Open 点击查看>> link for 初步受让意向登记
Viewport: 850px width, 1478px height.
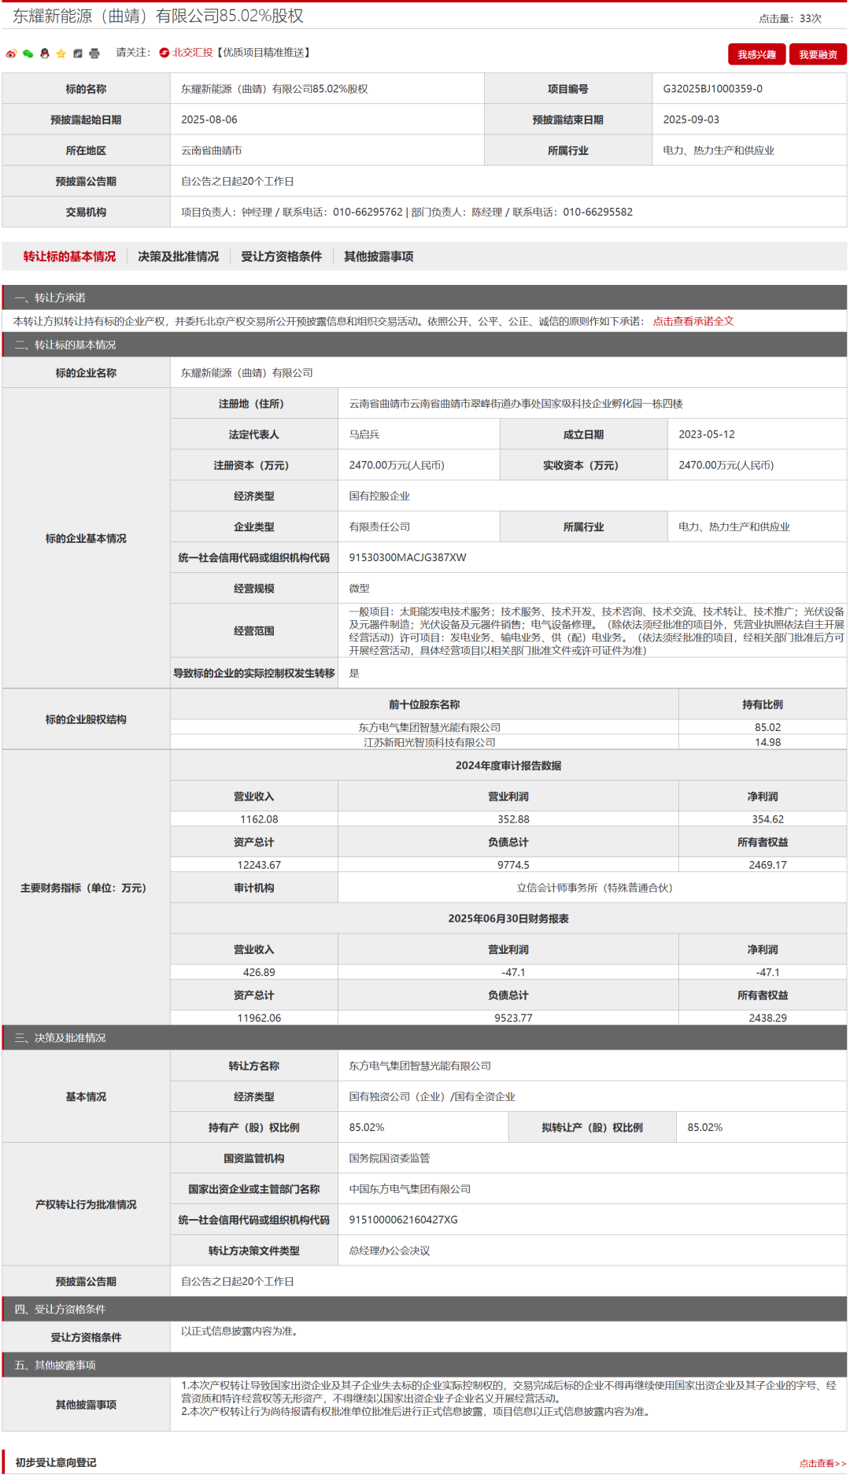(822, 1464)
